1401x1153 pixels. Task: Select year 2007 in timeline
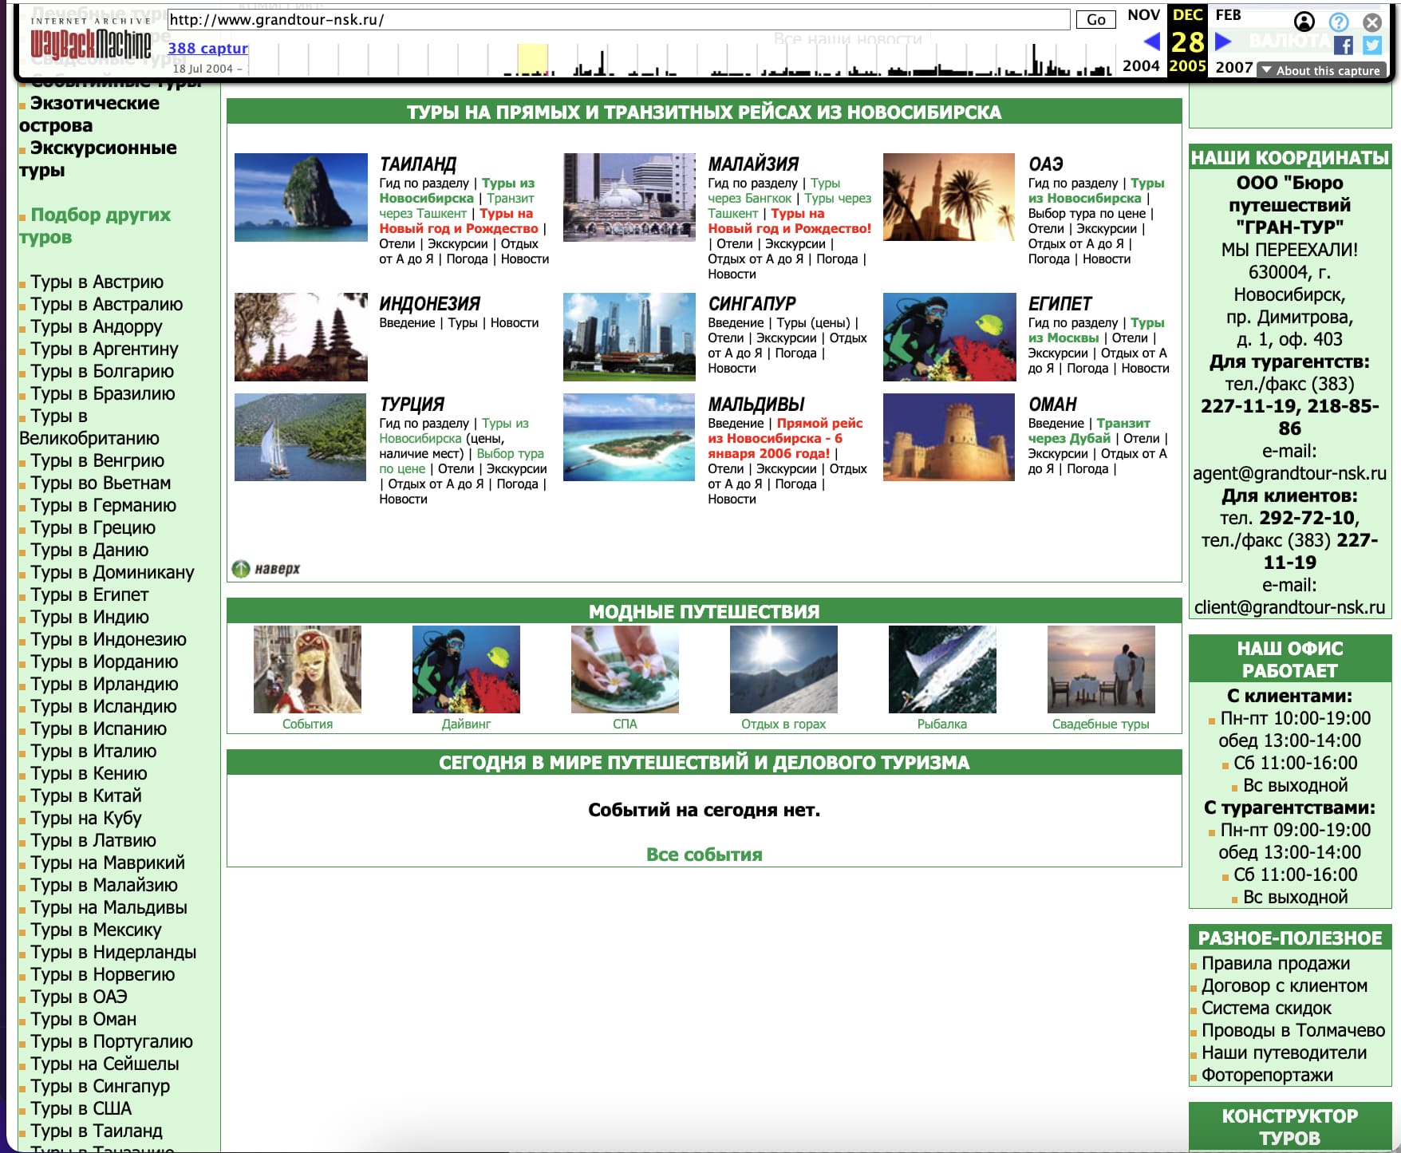[x=1234, y=67]
